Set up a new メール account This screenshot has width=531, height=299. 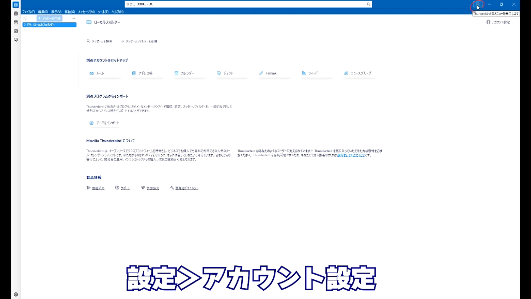tap(97, 73)
